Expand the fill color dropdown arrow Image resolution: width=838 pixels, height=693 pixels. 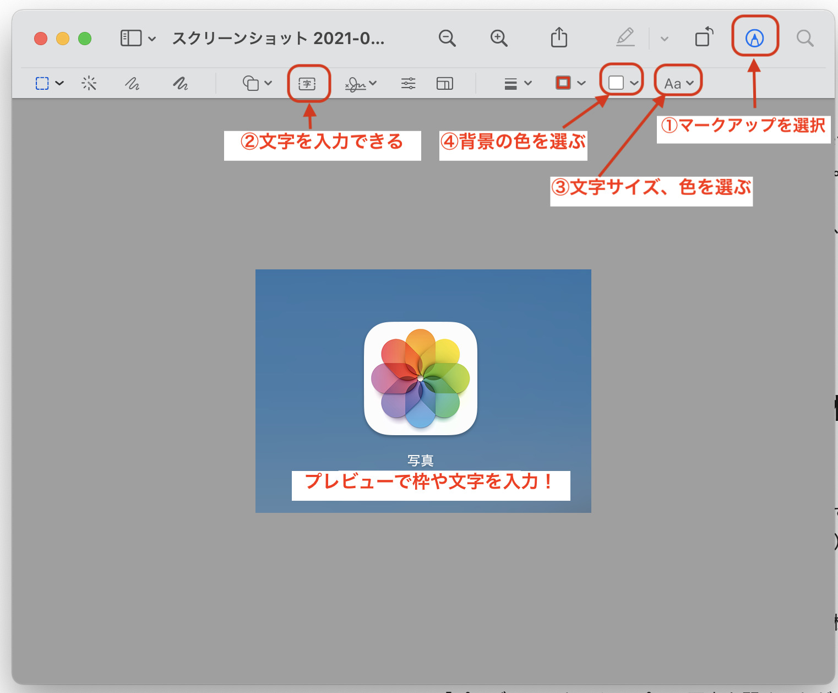[x=634, y=83]
